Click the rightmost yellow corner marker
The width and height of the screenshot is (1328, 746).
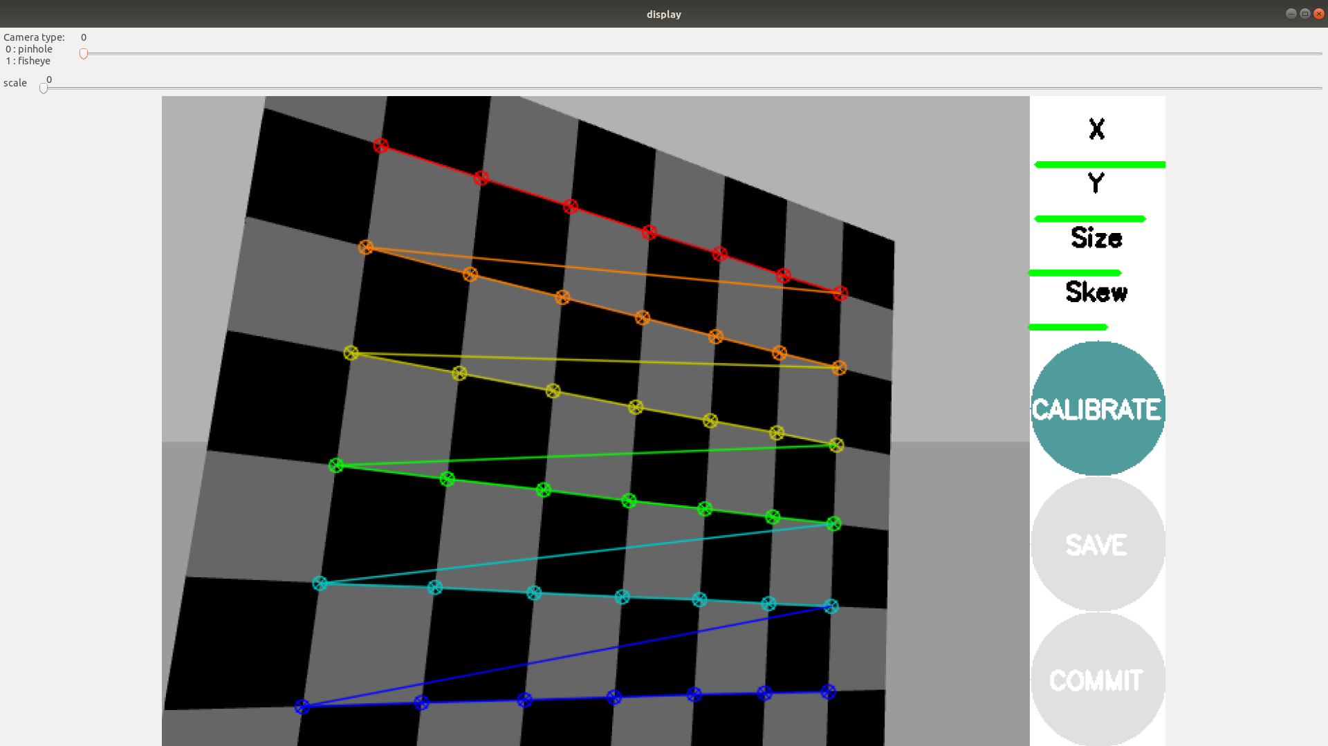click(836, 445)
